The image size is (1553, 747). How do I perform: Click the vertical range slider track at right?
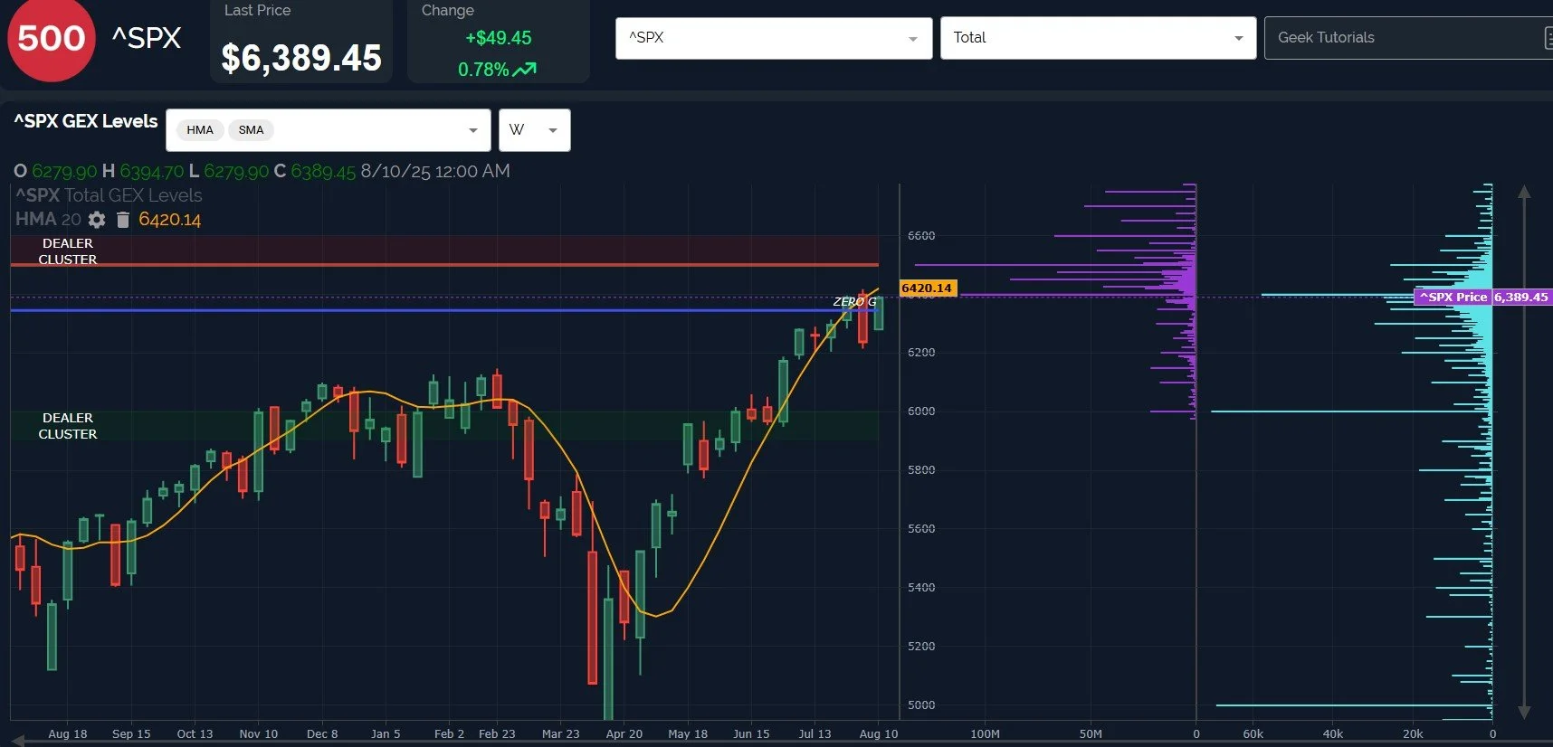coord(1524,452)
